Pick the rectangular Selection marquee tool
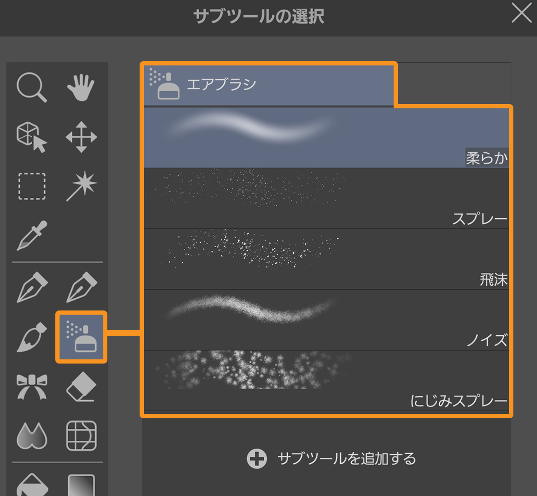 pos(32,186)
